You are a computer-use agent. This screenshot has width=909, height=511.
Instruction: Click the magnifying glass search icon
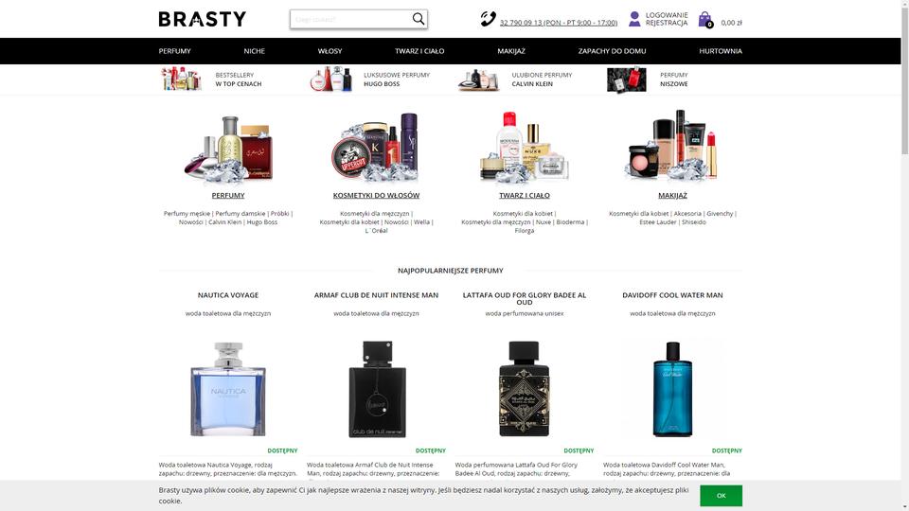(418, 19)
